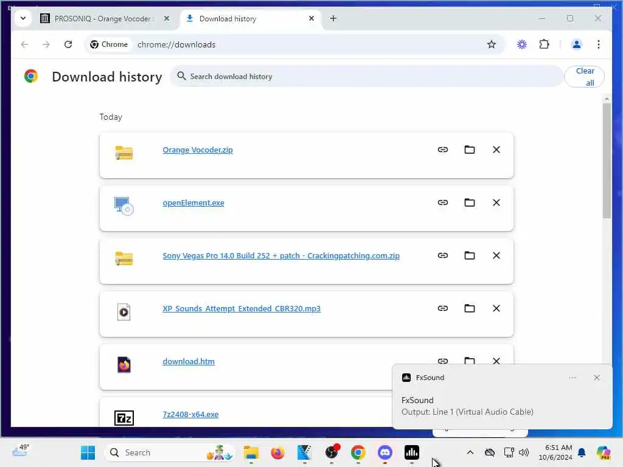Remove download.htm from download history

tap(496, 361)
